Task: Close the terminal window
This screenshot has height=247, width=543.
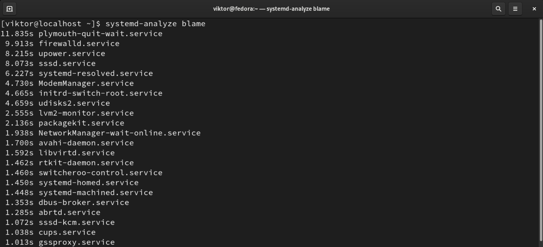Action: pos(534,9)
